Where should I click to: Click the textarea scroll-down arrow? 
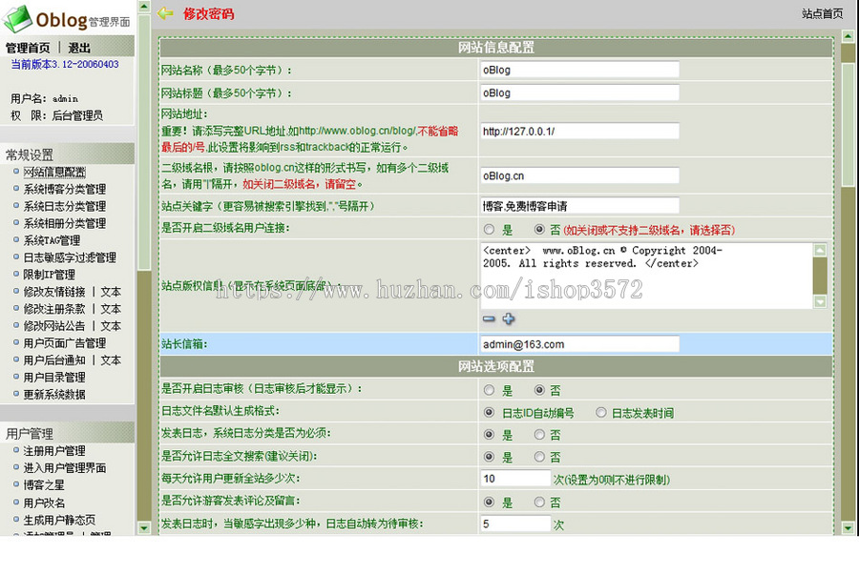(x=818, y=300)
